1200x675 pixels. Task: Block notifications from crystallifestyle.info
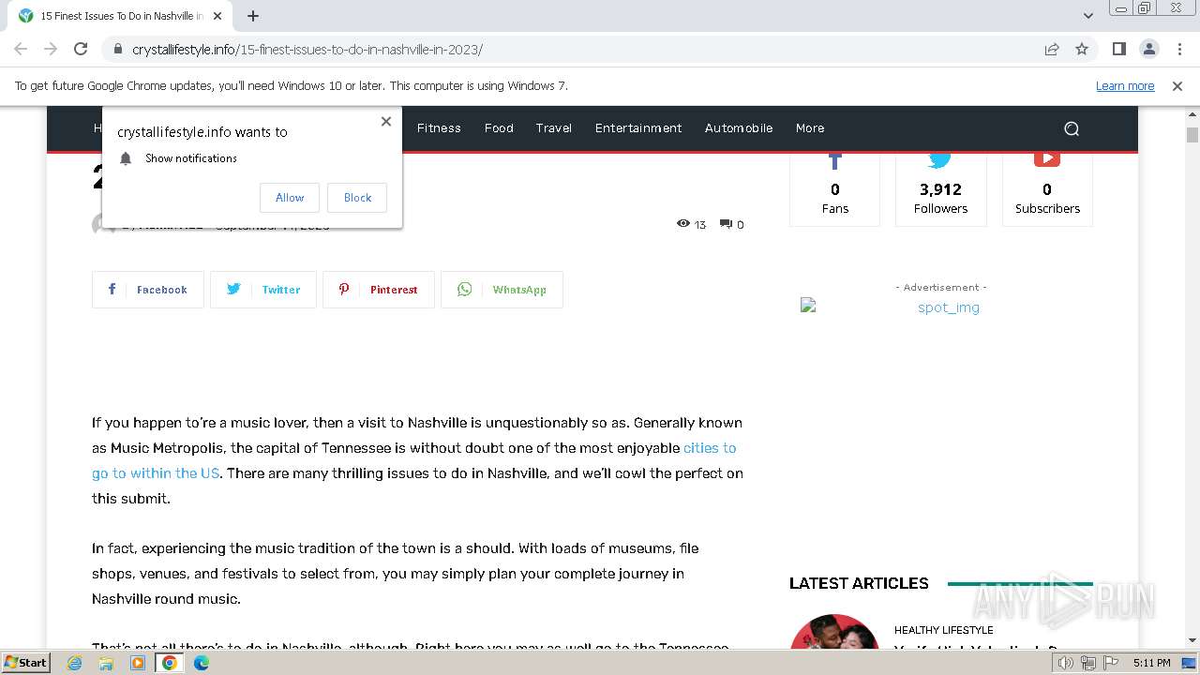pyautogui.click(x=357, y=198)
